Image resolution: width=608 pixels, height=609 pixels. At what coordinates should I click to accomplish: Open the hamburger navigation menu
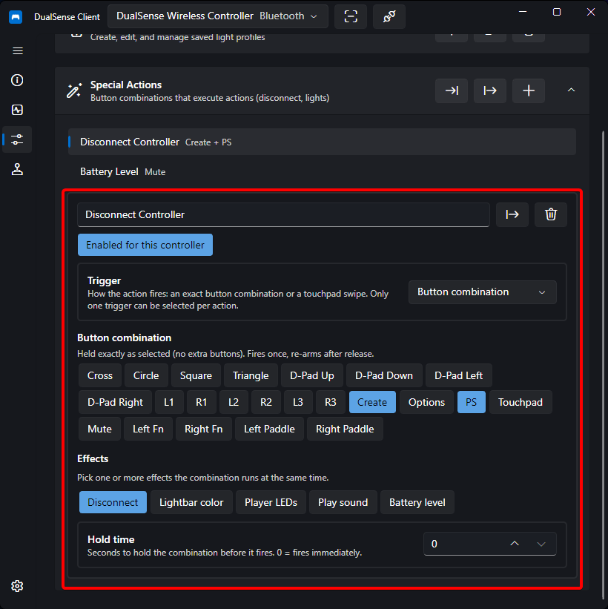click(x=18, y=51)
